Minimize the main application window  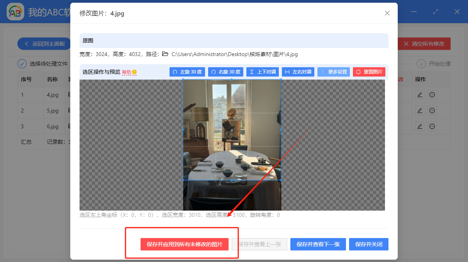pyautogui.click(x=414, y=12)
